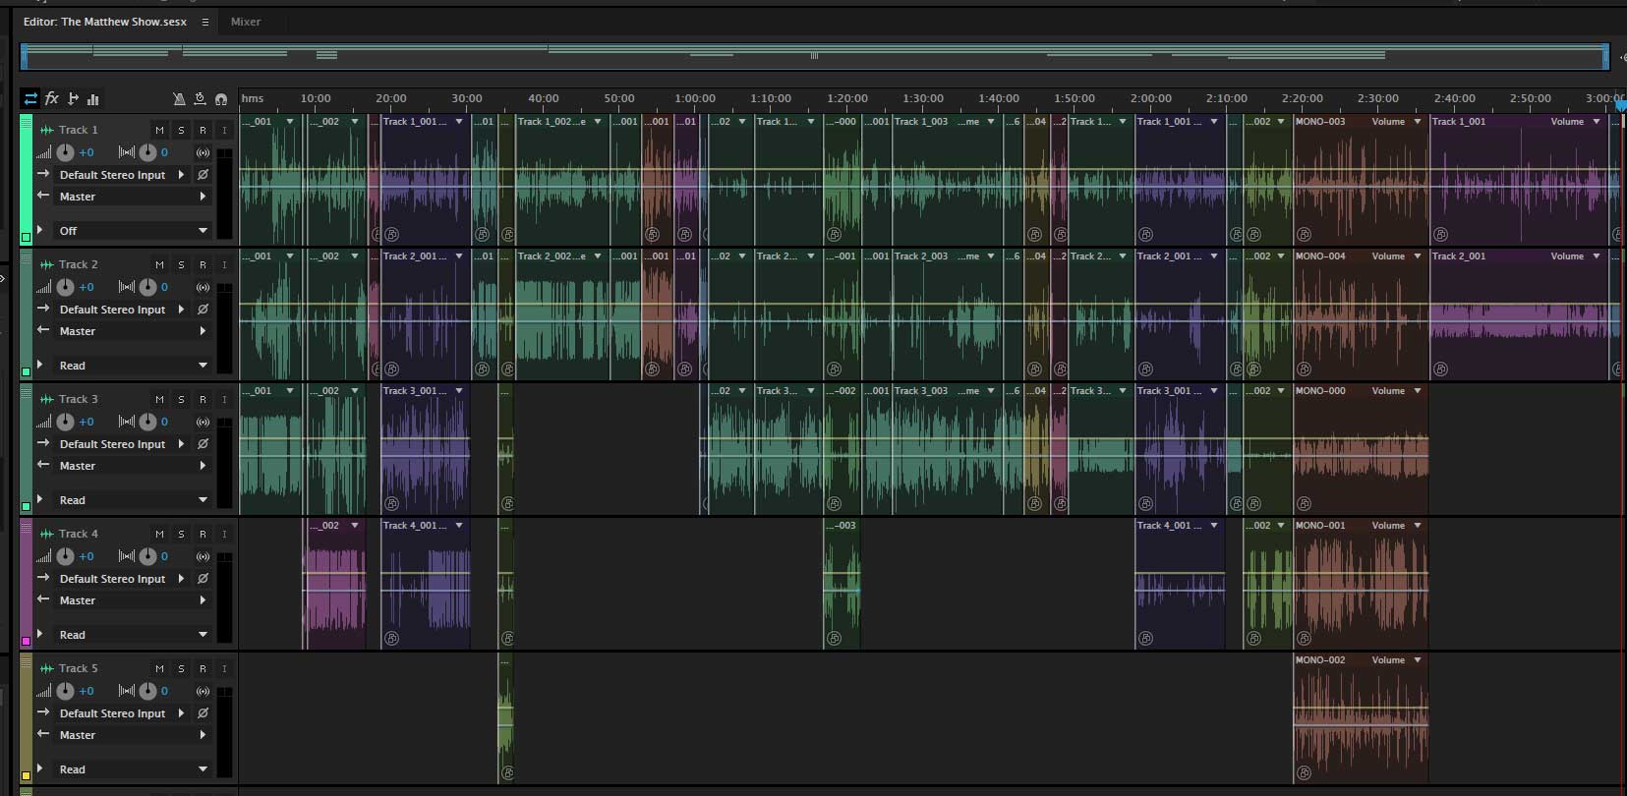This screenshot has height=796, width=1627.
Task: Expand automation lanes triangle on Track 3
Action: [x=40, y=499]
